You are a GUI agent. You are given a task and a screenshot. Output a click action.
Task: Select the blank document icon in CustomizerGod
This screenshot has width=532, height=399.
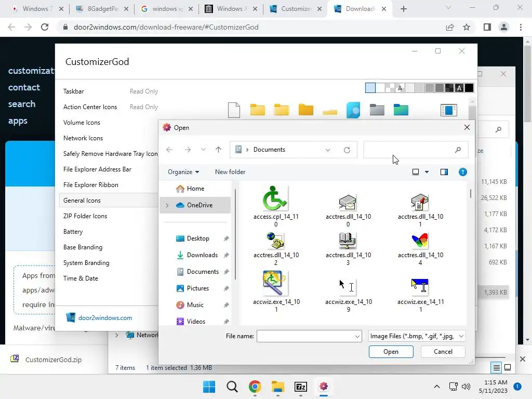[234, 110]
